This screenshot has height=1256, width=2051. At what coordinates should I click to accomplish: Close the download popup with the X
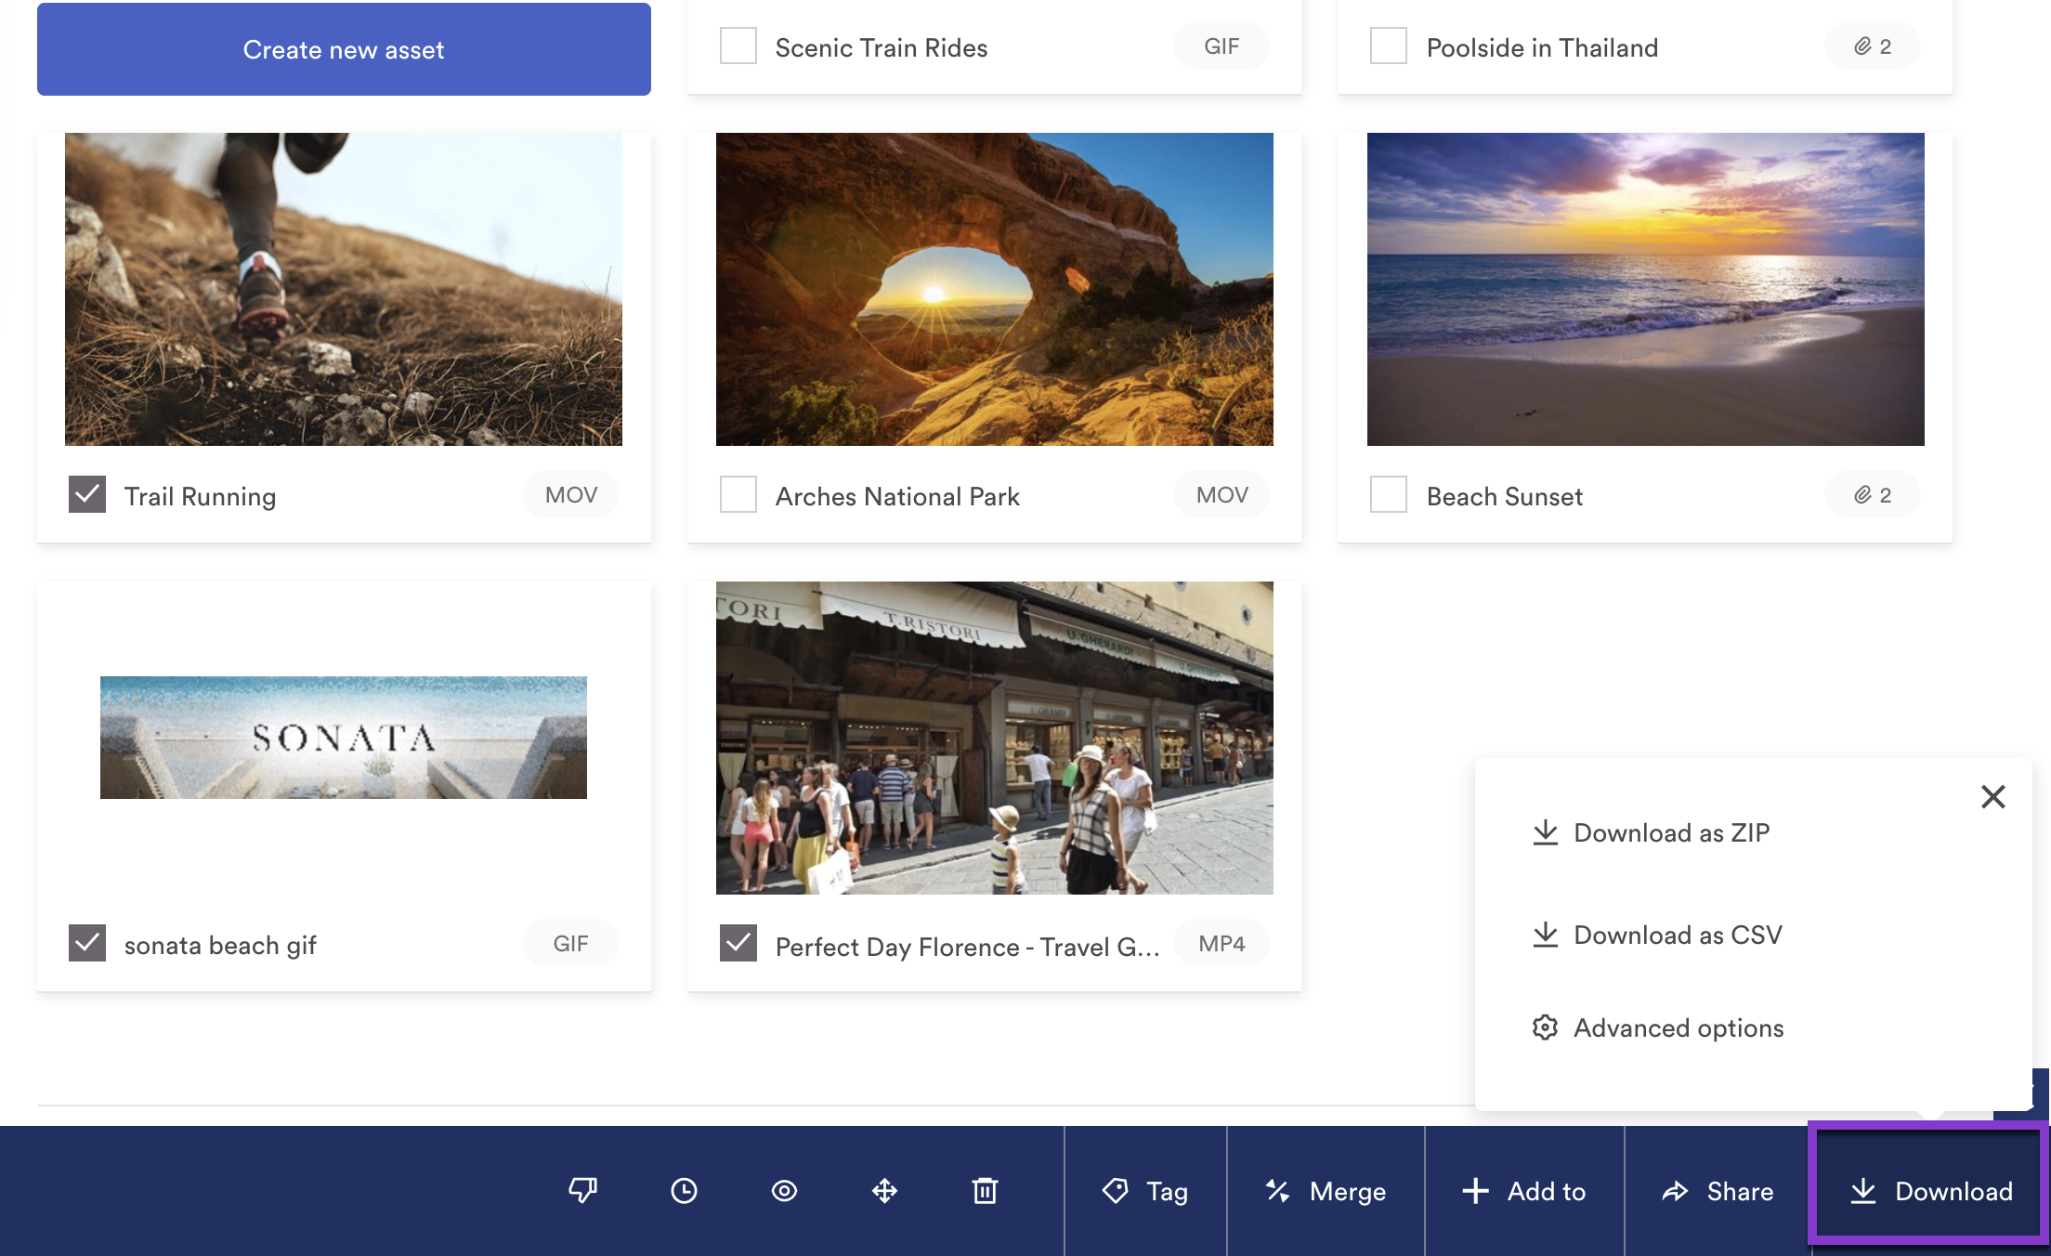pos(1993,796)
